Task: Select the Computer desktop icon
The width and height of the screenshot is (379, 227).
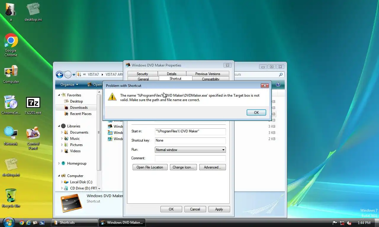Action: coord(11,74)
